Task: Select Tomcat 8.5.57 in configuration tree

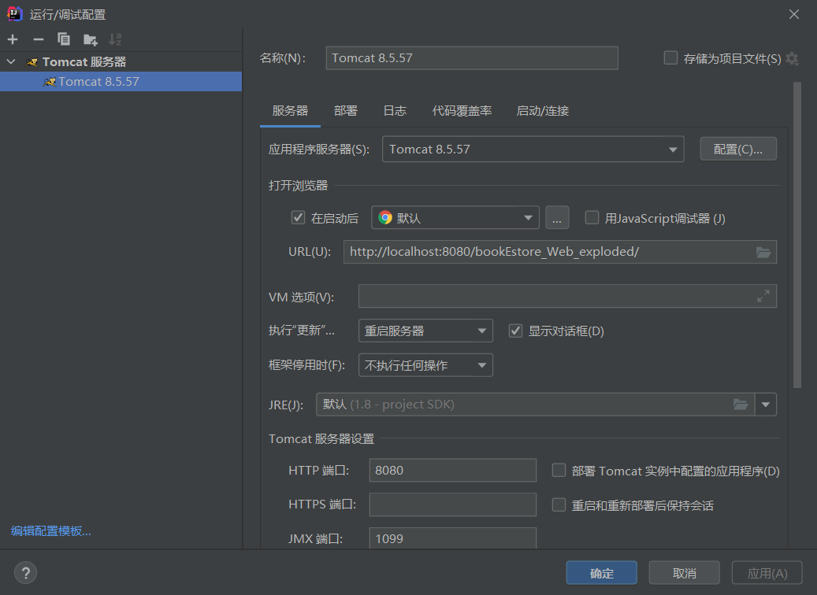Action: (121, 82)
